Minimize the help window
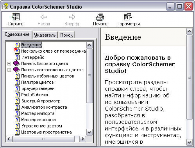This screenshot has height=148, width=195. pyautogui.click(x=170, y=6)
